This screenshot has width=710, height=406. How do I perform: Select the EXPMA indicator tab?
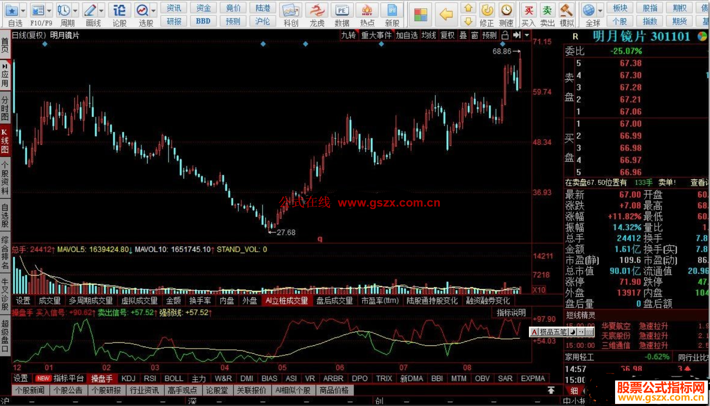coord(533,378)
